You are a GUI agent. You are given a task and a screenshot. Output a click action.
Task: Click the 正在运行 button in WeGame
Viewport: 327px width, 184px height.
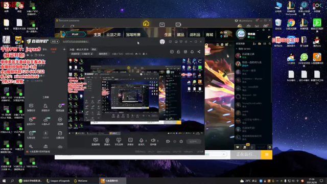[x=246, y=154]
